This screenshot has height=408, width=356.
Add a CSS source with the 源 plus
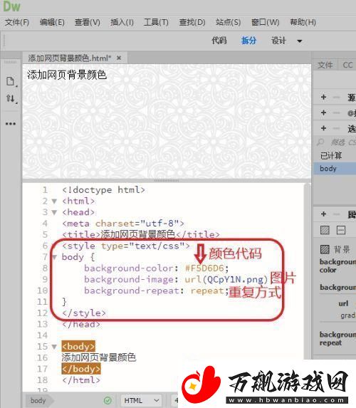tap(323, 98)
